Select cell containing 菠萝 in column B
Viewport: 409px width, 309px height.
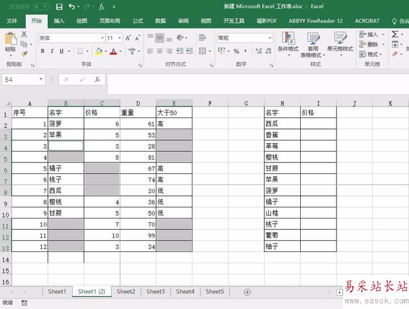click(66, 123)
